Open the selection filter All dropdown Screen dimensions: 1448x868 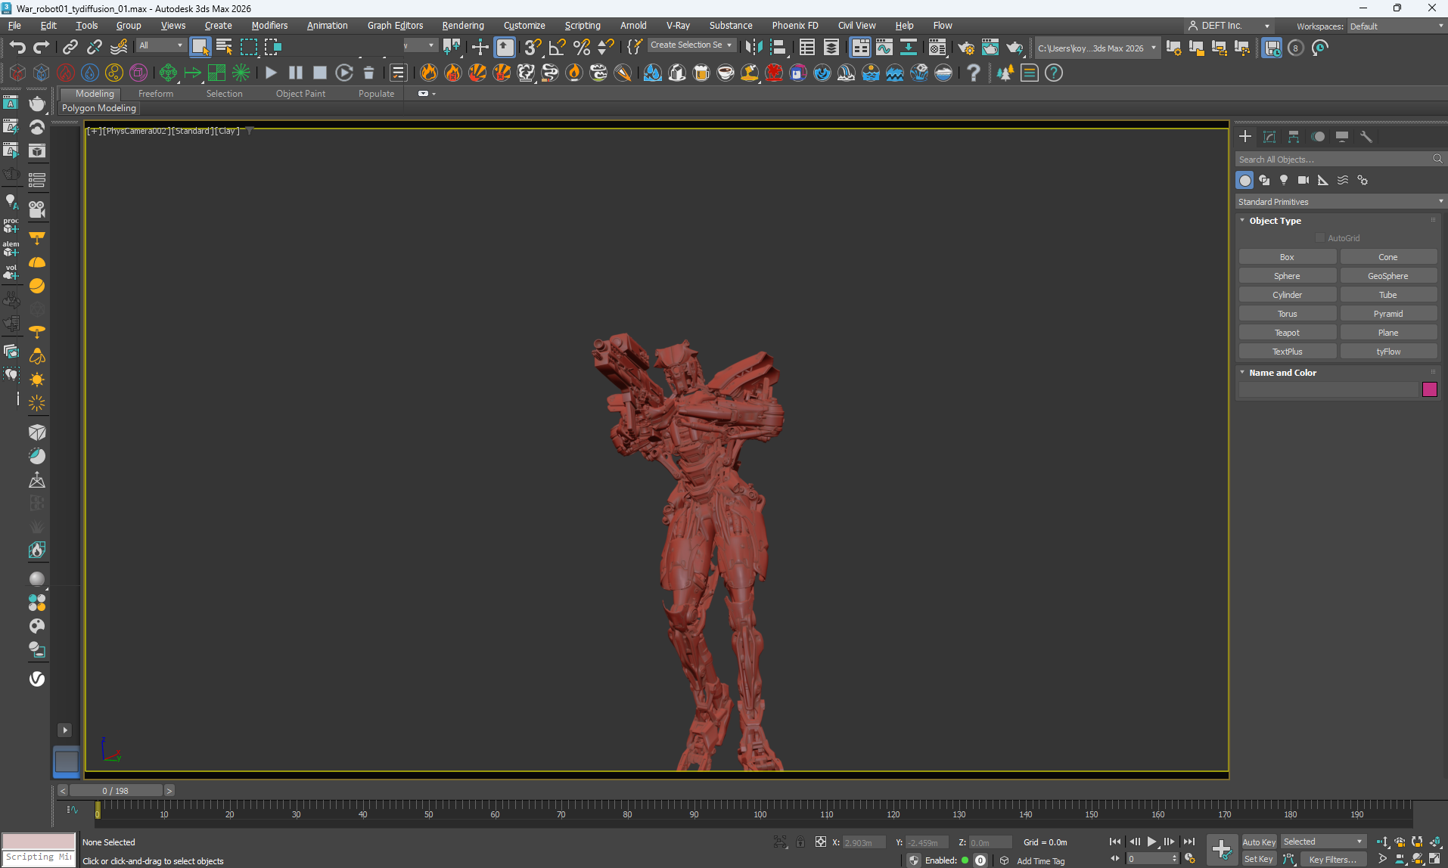coord(161,46)
